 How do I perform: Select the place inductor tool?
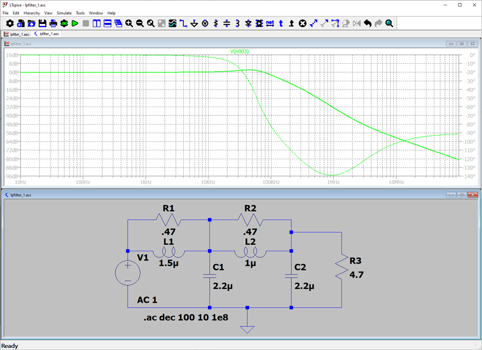(237, 23)
